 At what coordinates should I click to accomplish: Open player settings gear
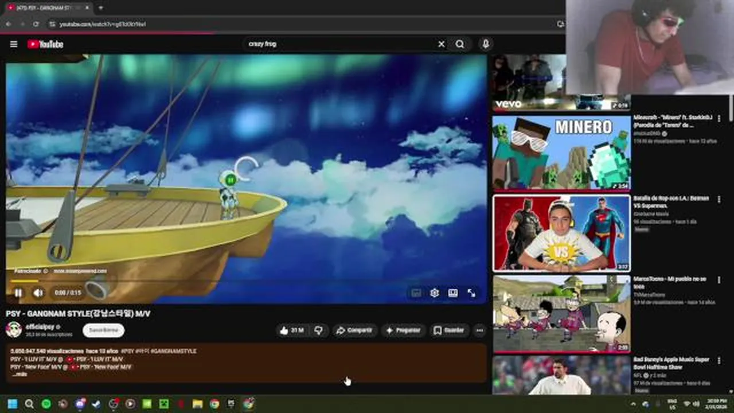click(435, 293)
